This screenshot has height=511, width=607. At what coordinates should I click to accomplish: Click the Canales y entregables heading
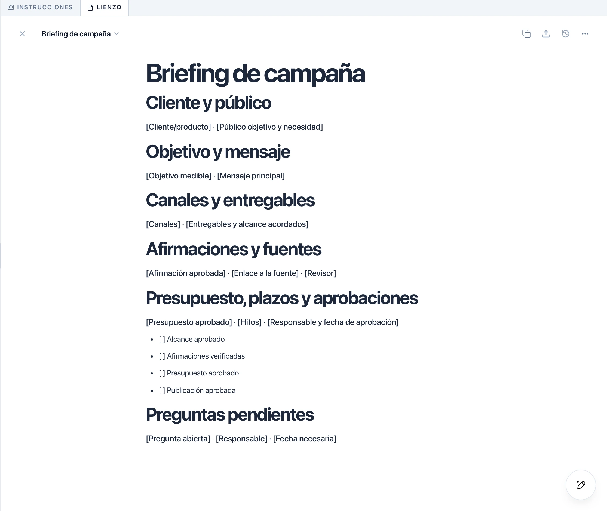click(x=230, y=200)
